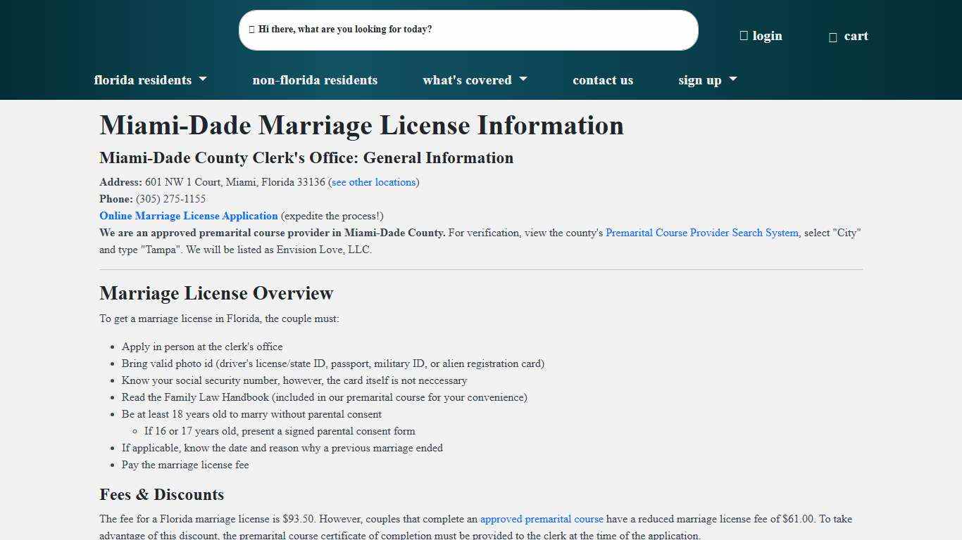Open the what's covered dropdown menu
Screen dimensions: 962x540
coord(523,79)
